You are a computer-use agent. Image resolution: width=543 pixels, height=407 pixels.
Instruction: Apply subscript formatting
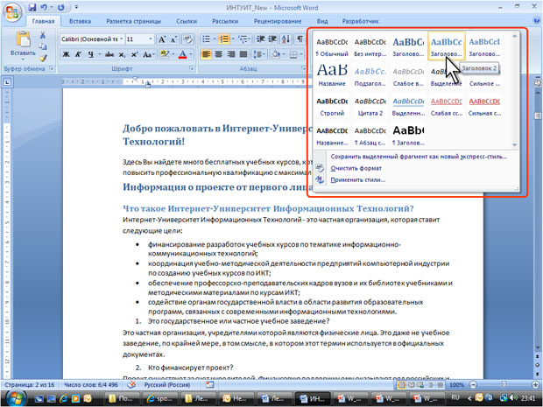tap(122, 54)
